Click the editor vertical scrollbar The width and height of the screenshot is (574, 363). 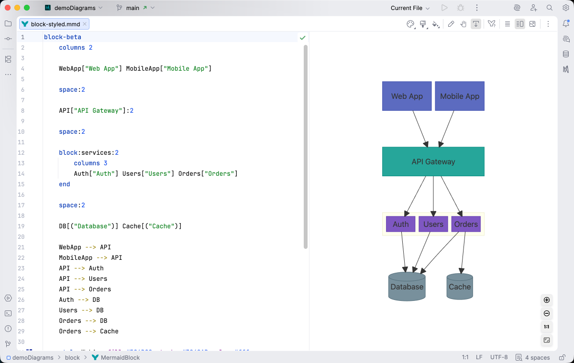pos(306,147)
